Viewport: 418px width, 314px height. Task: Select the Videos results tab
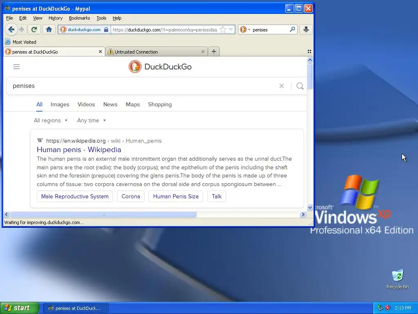click(86, 104)
